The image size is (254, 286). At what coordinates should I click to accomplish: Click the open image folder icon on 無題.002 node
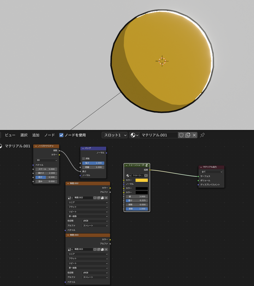pyautogui.click(x=103, y=198)
